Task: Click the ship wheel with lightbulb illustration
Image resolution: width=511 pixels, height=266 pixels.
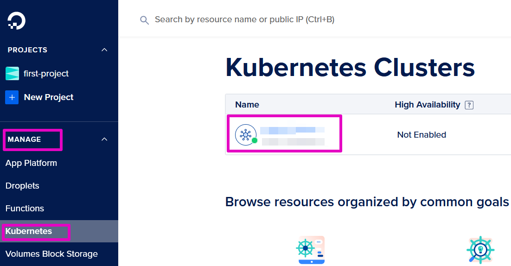Action: pyautogui.click(x=480, y=250)
